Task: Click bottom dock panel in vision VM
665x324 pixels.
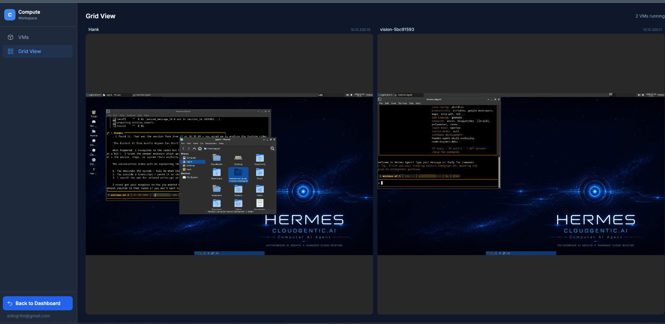Action: (521, 253)
